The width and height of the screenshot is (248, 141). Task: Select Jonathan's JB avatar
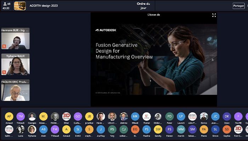pyautogui.click(x=89, y=116)
